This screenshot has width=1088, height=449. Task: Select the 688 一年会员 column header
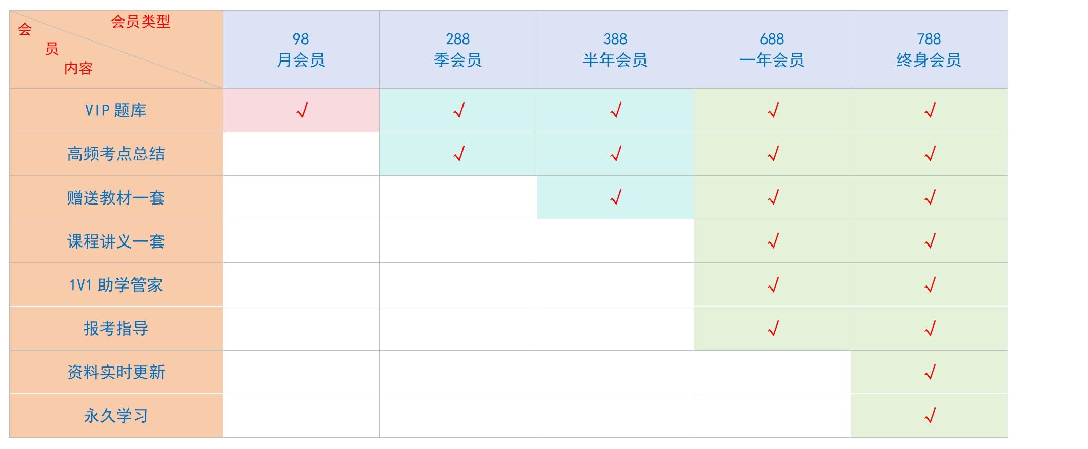pyautogui.click(x=772, y=49)
